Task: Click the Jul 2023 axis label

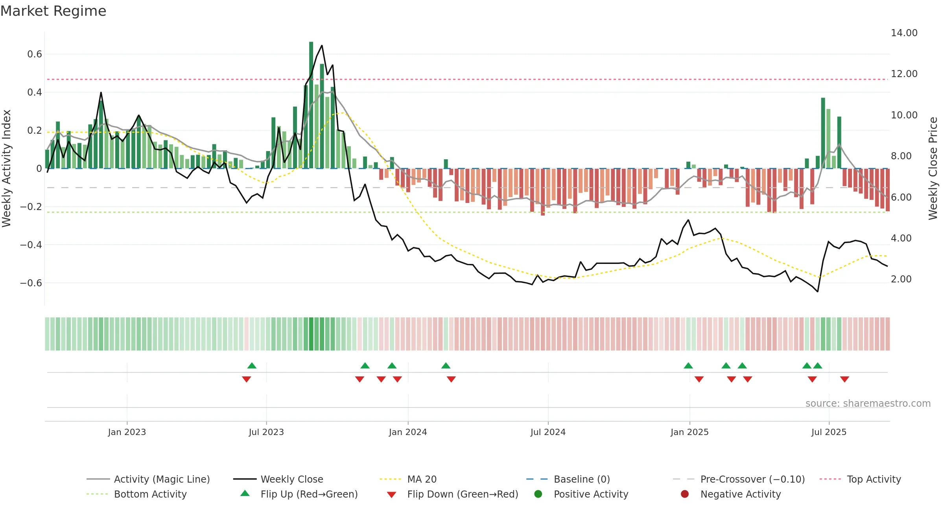Action: pos(266,432)
